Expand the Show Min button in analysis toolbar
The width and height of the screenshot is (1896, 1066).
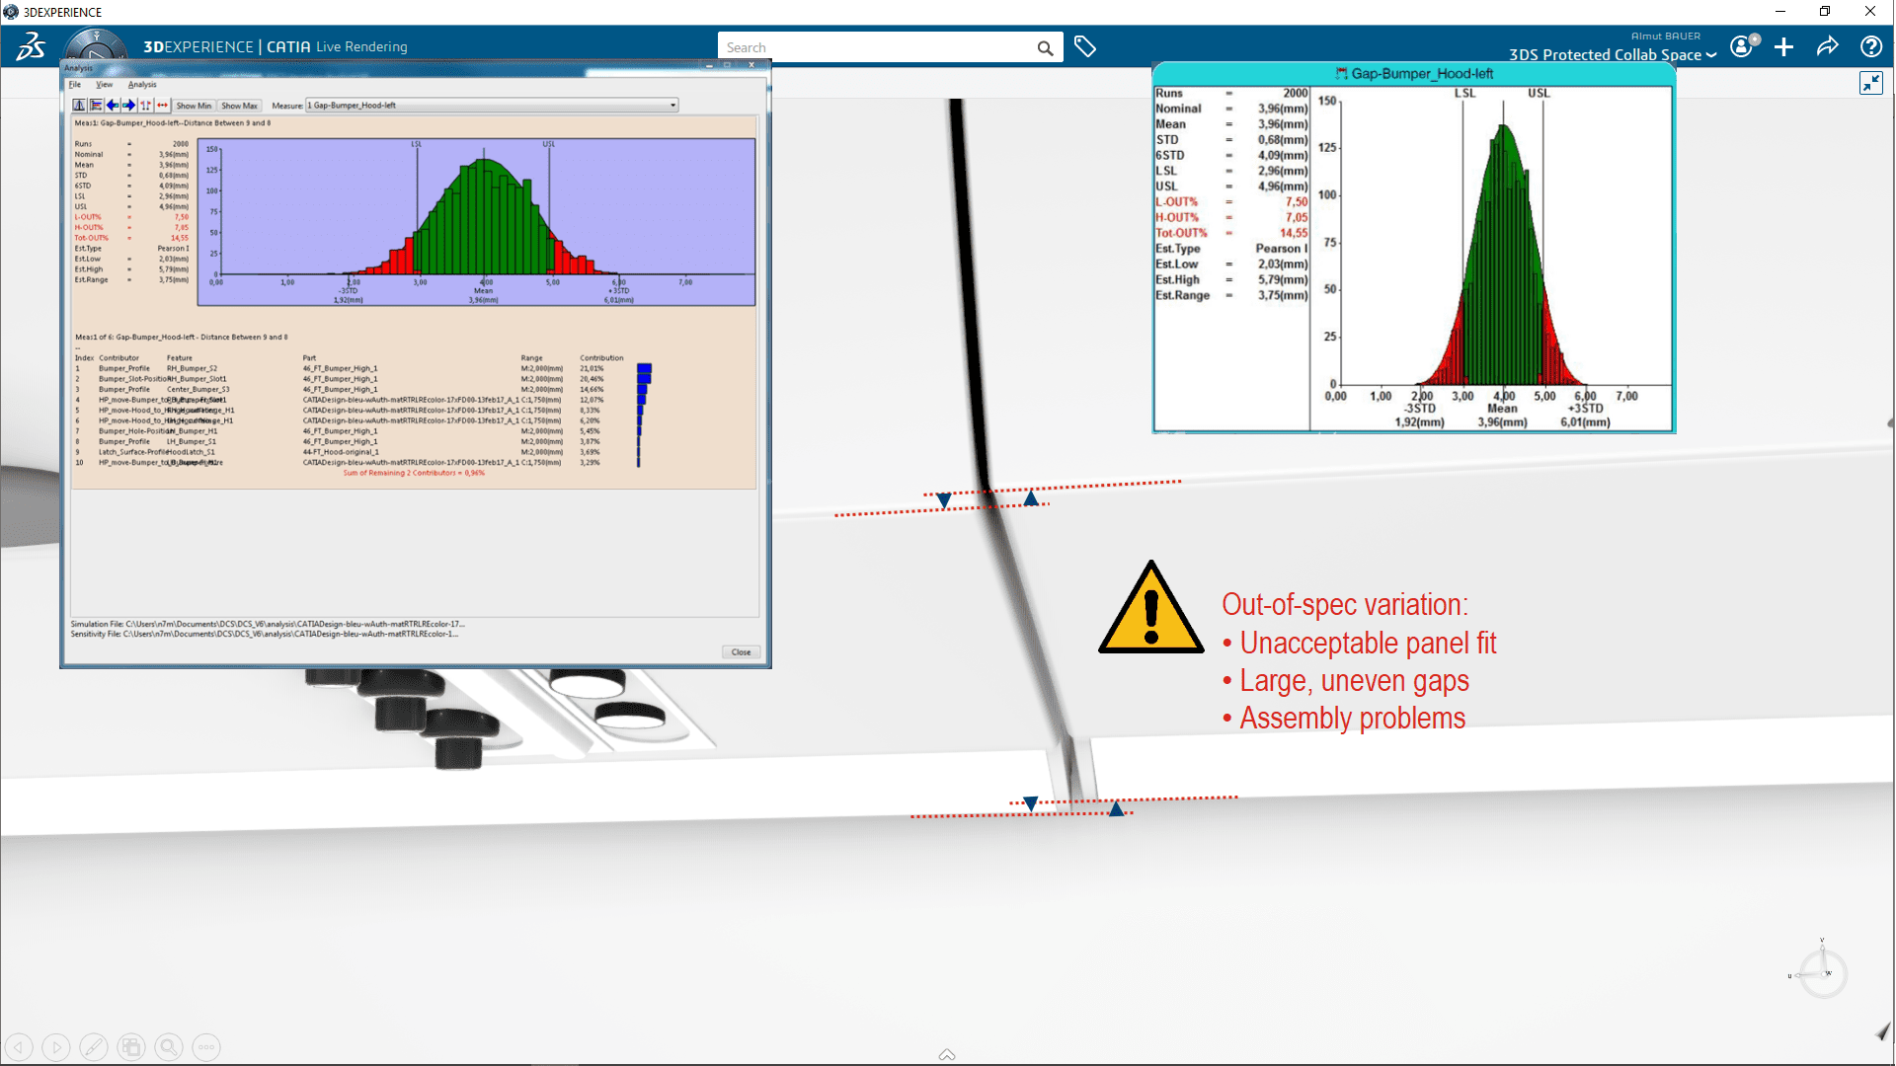pos(193,106)
